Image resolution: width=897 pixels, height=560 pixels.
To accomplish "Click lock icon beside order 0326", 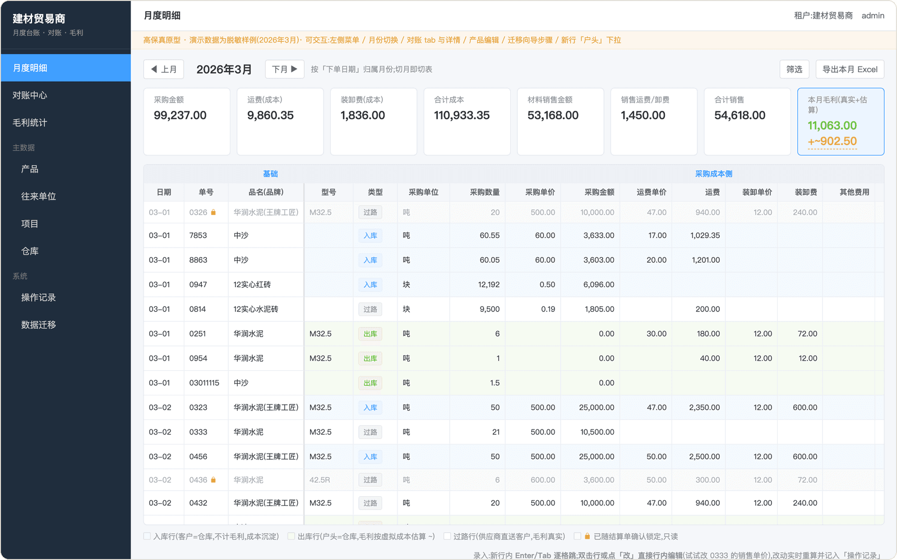I will tap(214, 212).
